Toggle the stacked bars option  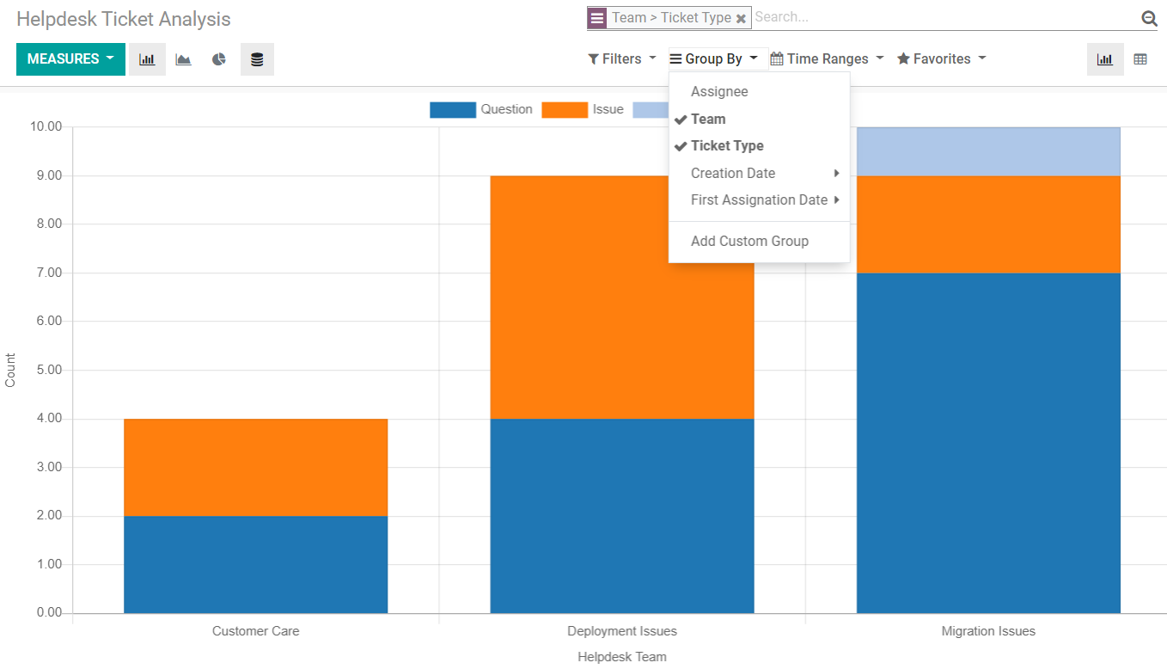tap(257, 58)
